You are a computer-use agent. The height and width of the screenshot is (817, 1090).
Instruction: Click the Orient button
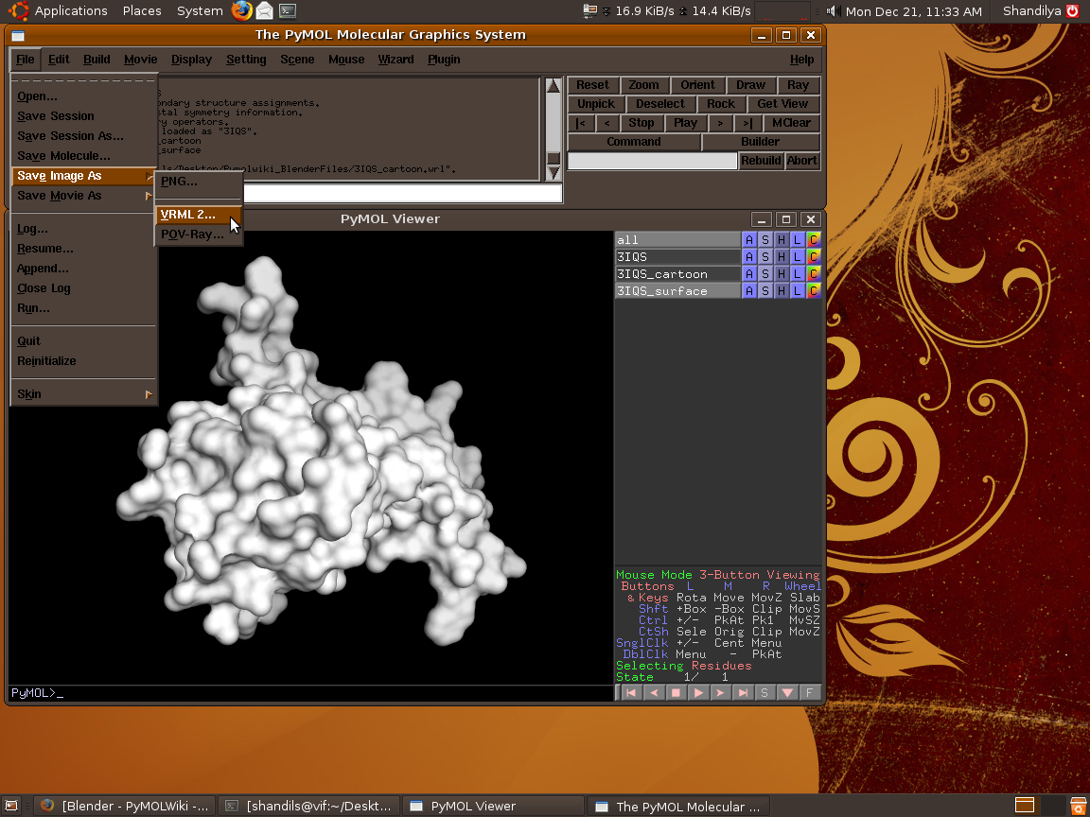[x=697, y=85]
